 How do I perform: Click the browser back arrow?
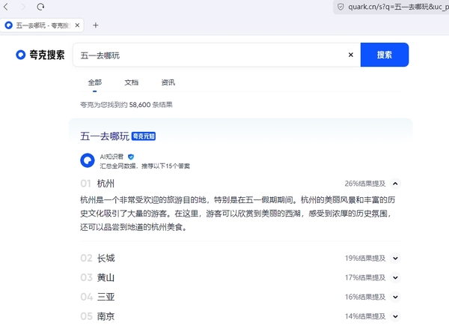pos(7,6)
